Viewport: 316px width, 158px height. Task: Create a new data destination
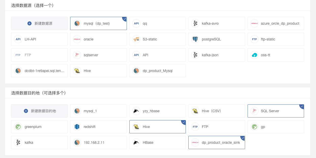(39, 111)
